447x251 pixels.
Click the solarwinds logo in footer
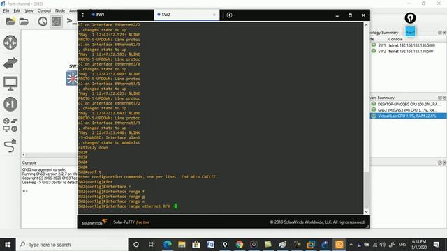click(x=94, y=222)
